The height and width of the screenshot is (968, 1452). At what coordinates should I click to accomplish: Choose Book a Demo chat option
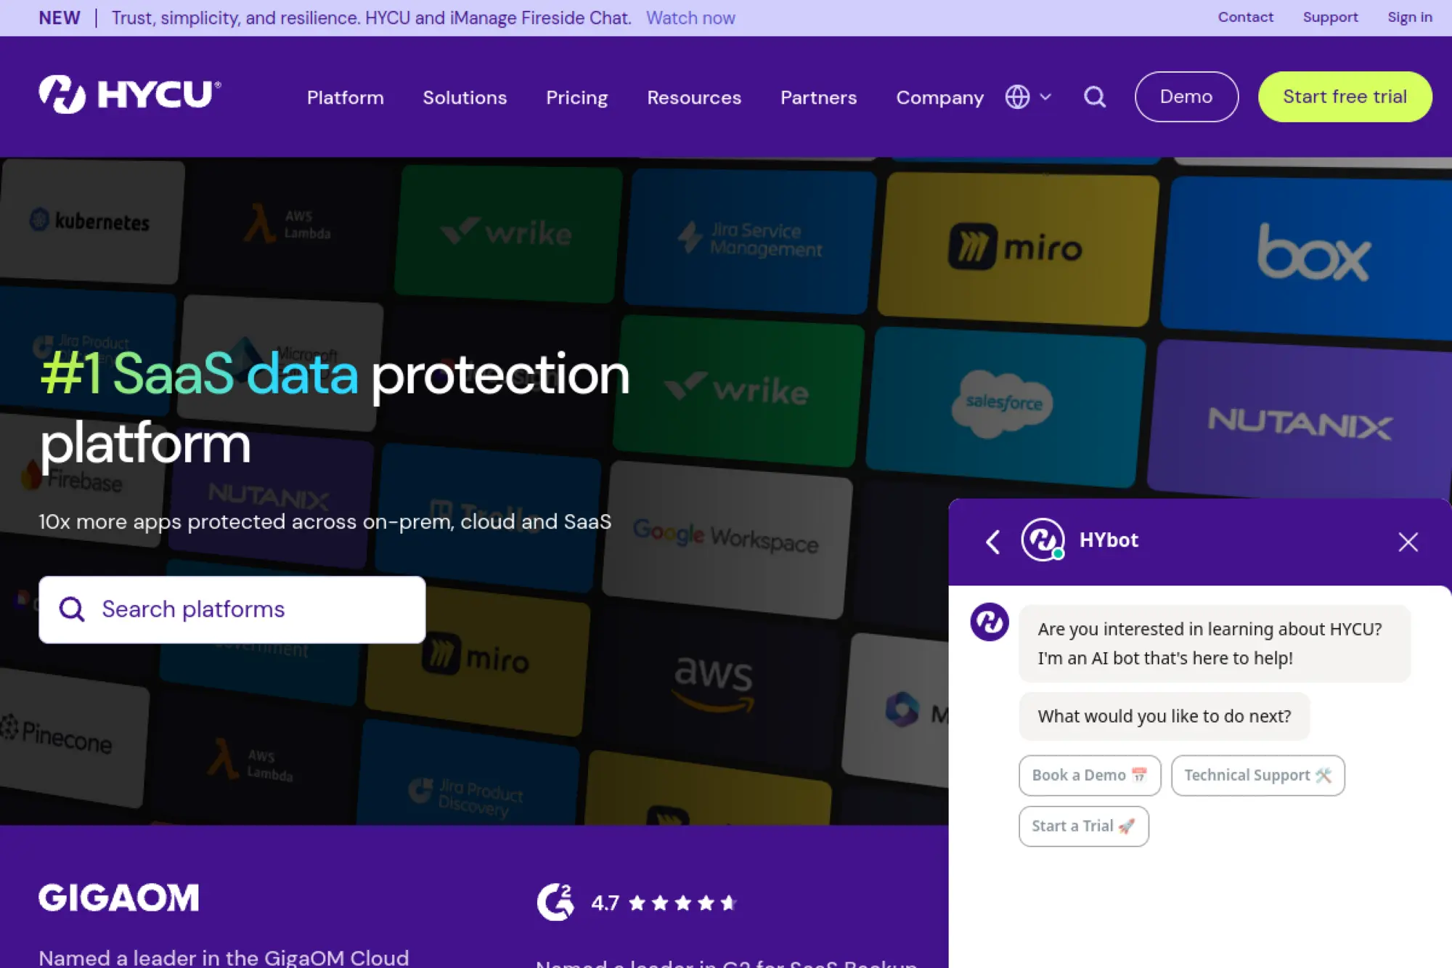[1089, 775]
